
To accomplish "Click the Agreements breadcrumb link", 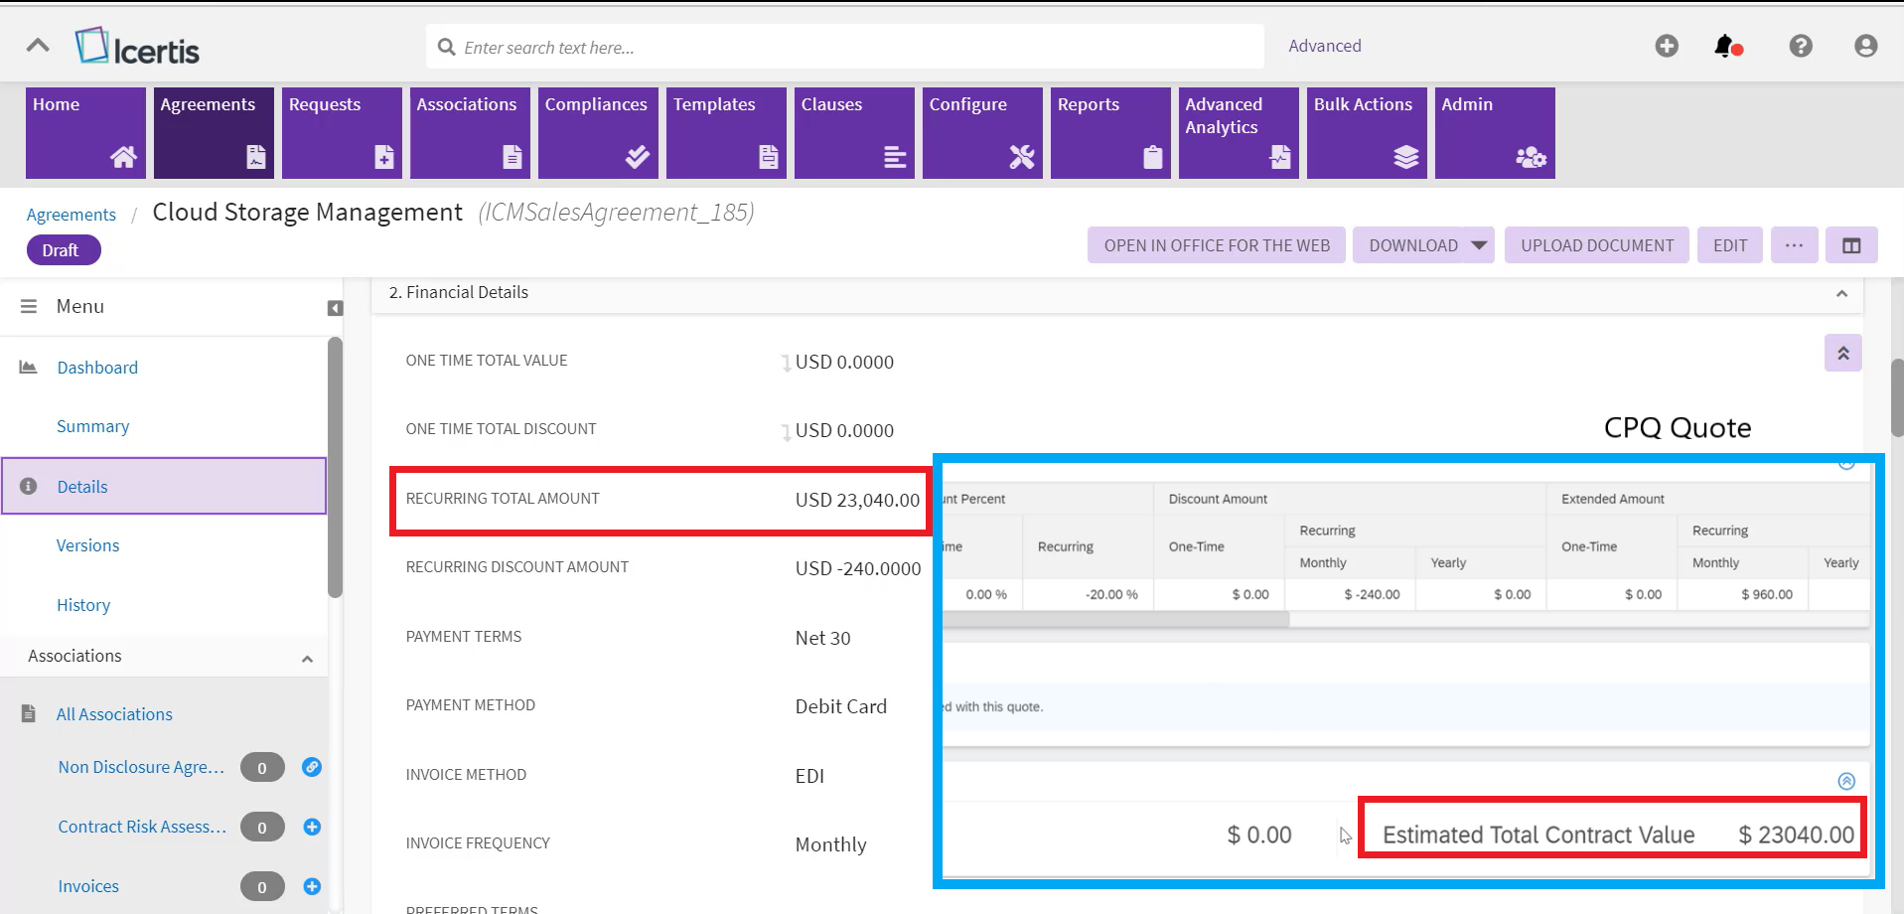I will [x=72, y=215].
